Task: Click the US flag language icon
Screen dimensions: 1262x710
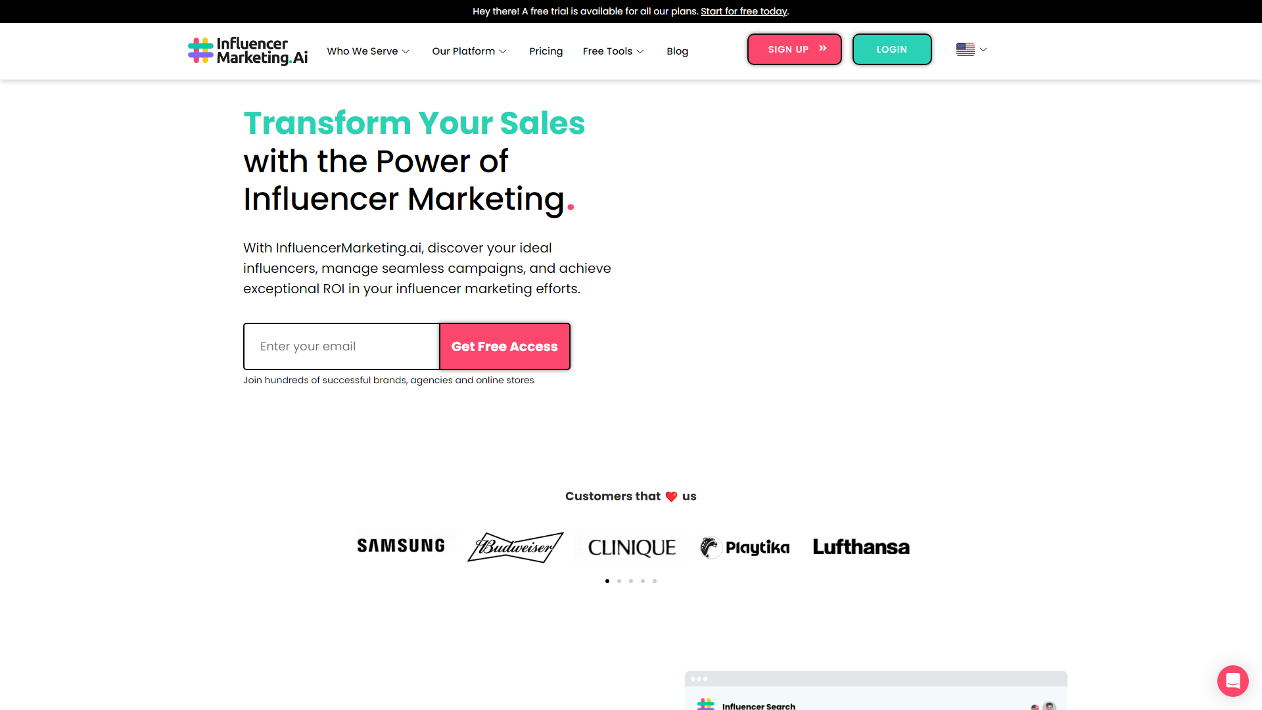Action: pyautogui.click(x=965, y=49)
